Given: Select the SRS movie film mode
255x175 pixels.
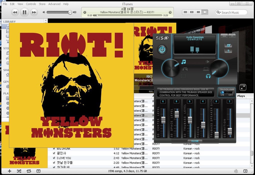Looking at the screenshot, I should [183, 76].
